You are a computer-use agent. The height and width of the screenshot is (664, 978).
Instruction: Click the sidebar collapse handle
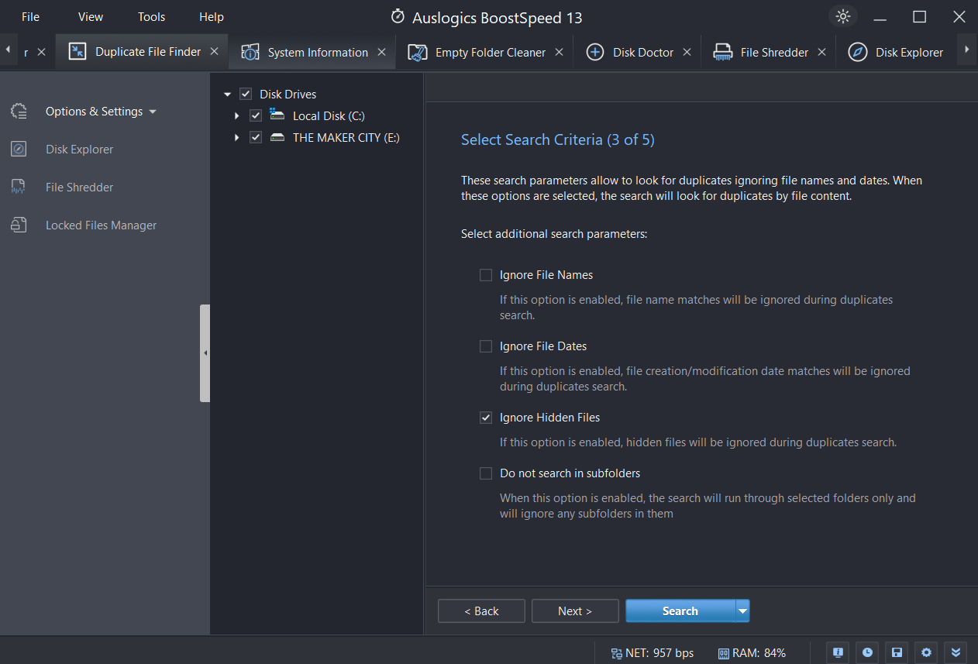[x=205, y=353]
